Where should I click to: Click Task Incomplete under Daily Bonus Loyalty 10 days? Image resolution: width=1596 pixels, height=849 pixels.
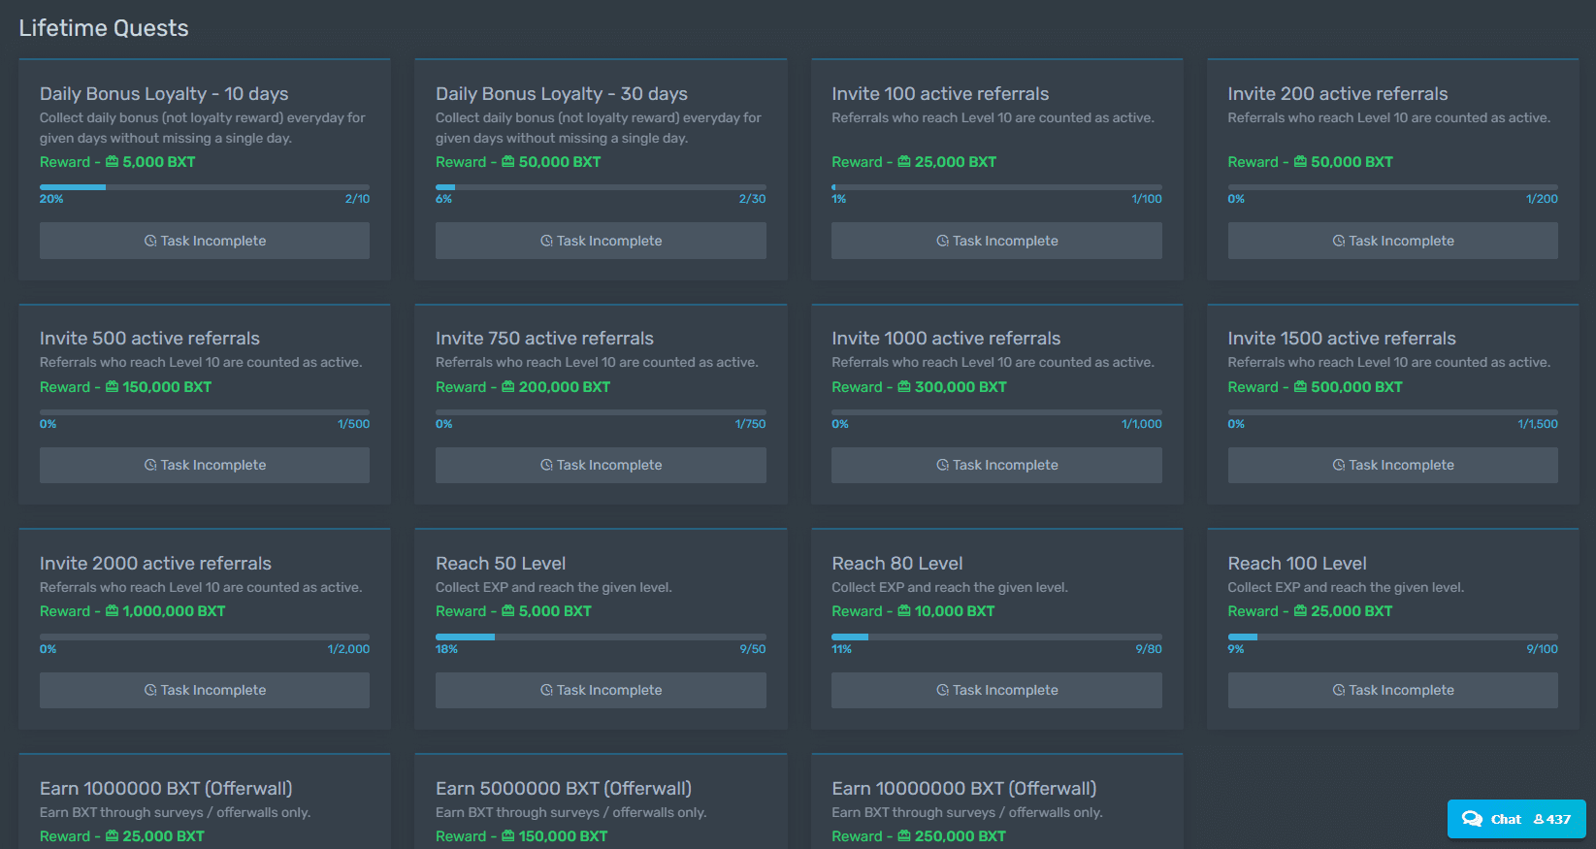click(x=205, y=241)
